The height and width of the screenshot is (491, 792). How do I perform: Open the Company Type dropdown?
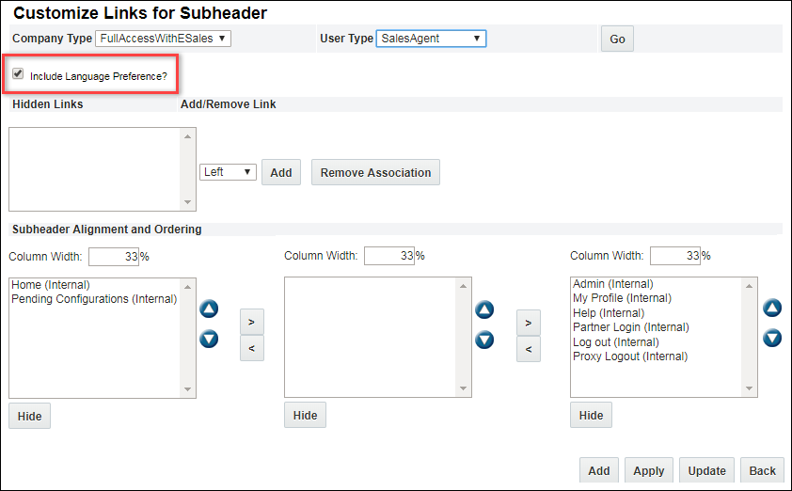[163, 39]
